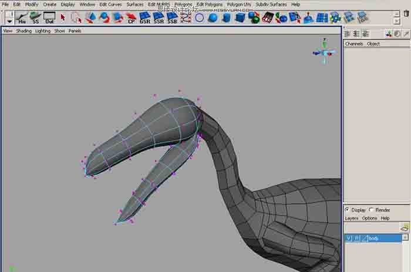Click the view axis compass in viewport
Screen dimensions: 411x272
click(x=325, y=52)
